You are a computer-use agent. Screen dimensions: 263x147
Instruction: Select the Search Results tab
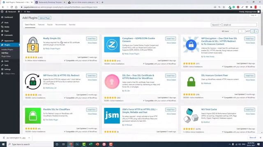tap(30, 24)
